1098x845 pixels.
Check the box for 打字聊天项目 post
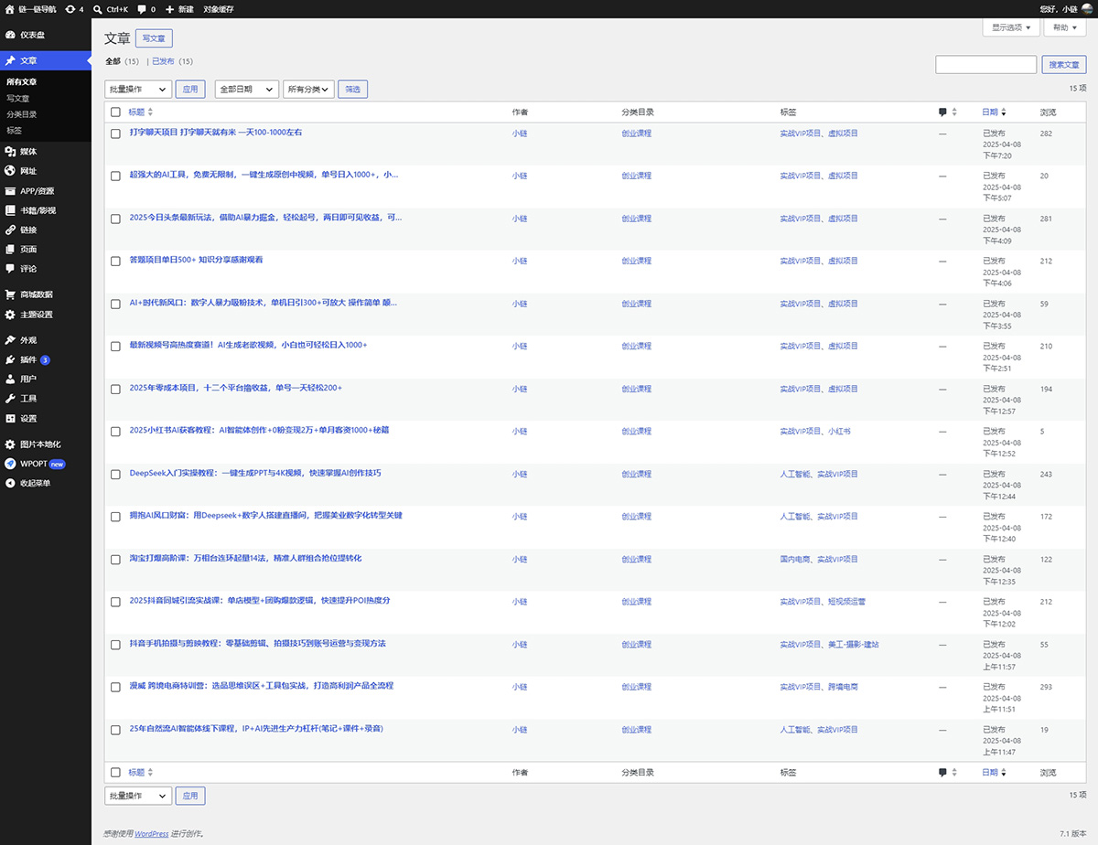115,134
